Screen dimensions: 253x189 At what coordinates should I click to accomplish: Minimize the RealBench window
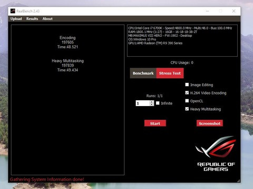208,11
